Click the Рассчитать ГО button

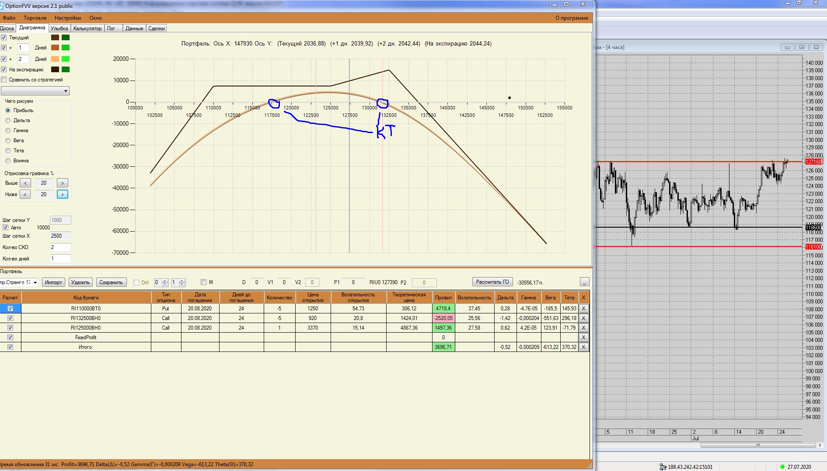[492, 282]
